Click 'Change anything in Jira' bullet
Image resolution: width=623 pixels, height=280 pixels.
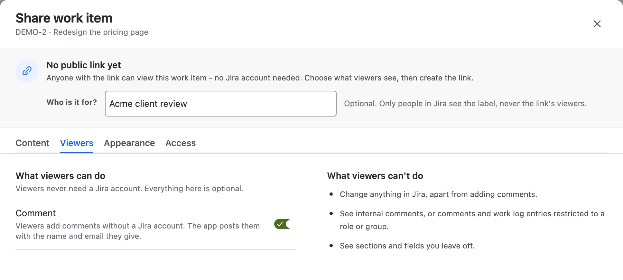pos(438,194)
